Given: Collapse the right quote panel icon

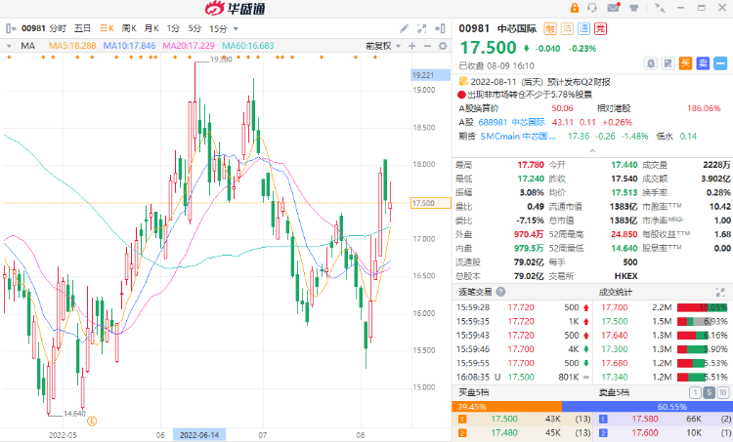Looking at the screenshot, I should [x=440, y=28].
